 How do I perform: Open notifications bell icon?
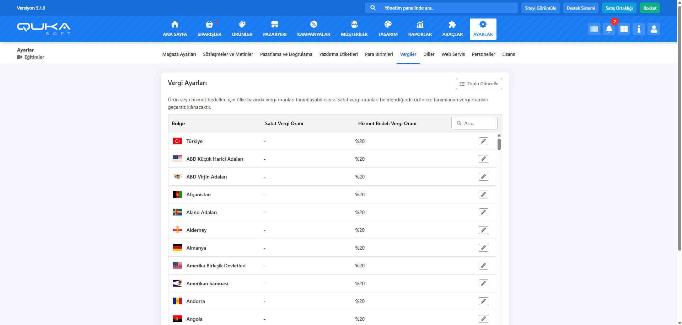coord(609,29)
